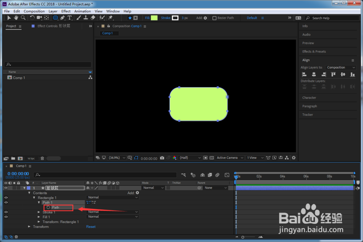Toggle the region of interest icon
Image resolution: width=363 pixels, height=242 pixels.
pyautogui.click(x=205, y=158)
